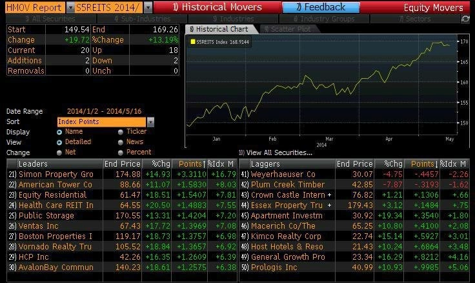Screen dimensions: 475x283
Task: Open Health Care REIT In leader row
Action: pyautogui.click(x=122, y=205)
